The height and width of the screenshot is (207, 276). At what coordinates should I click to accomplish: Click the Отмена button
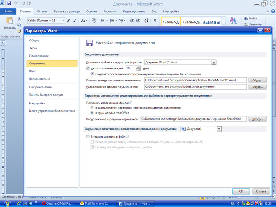pos(261,191)
